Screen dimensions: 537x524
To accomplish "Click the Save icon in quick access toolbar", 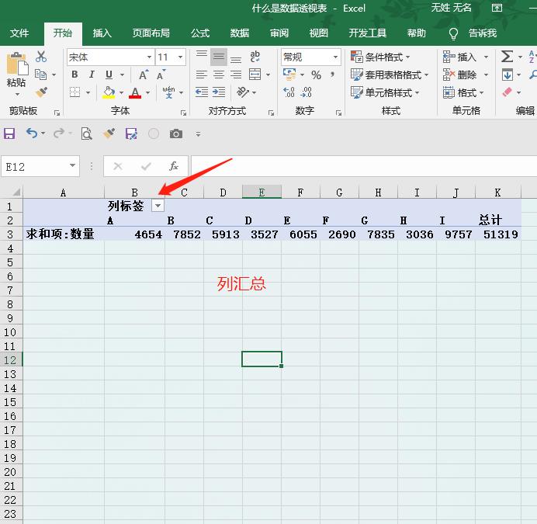I will [9, 134].
